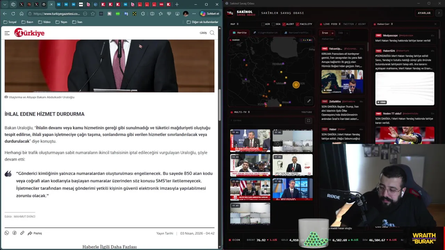Screen dimensions: 445x250
Task: Bookmark this page with the star icon
Action: coord(93,14)
